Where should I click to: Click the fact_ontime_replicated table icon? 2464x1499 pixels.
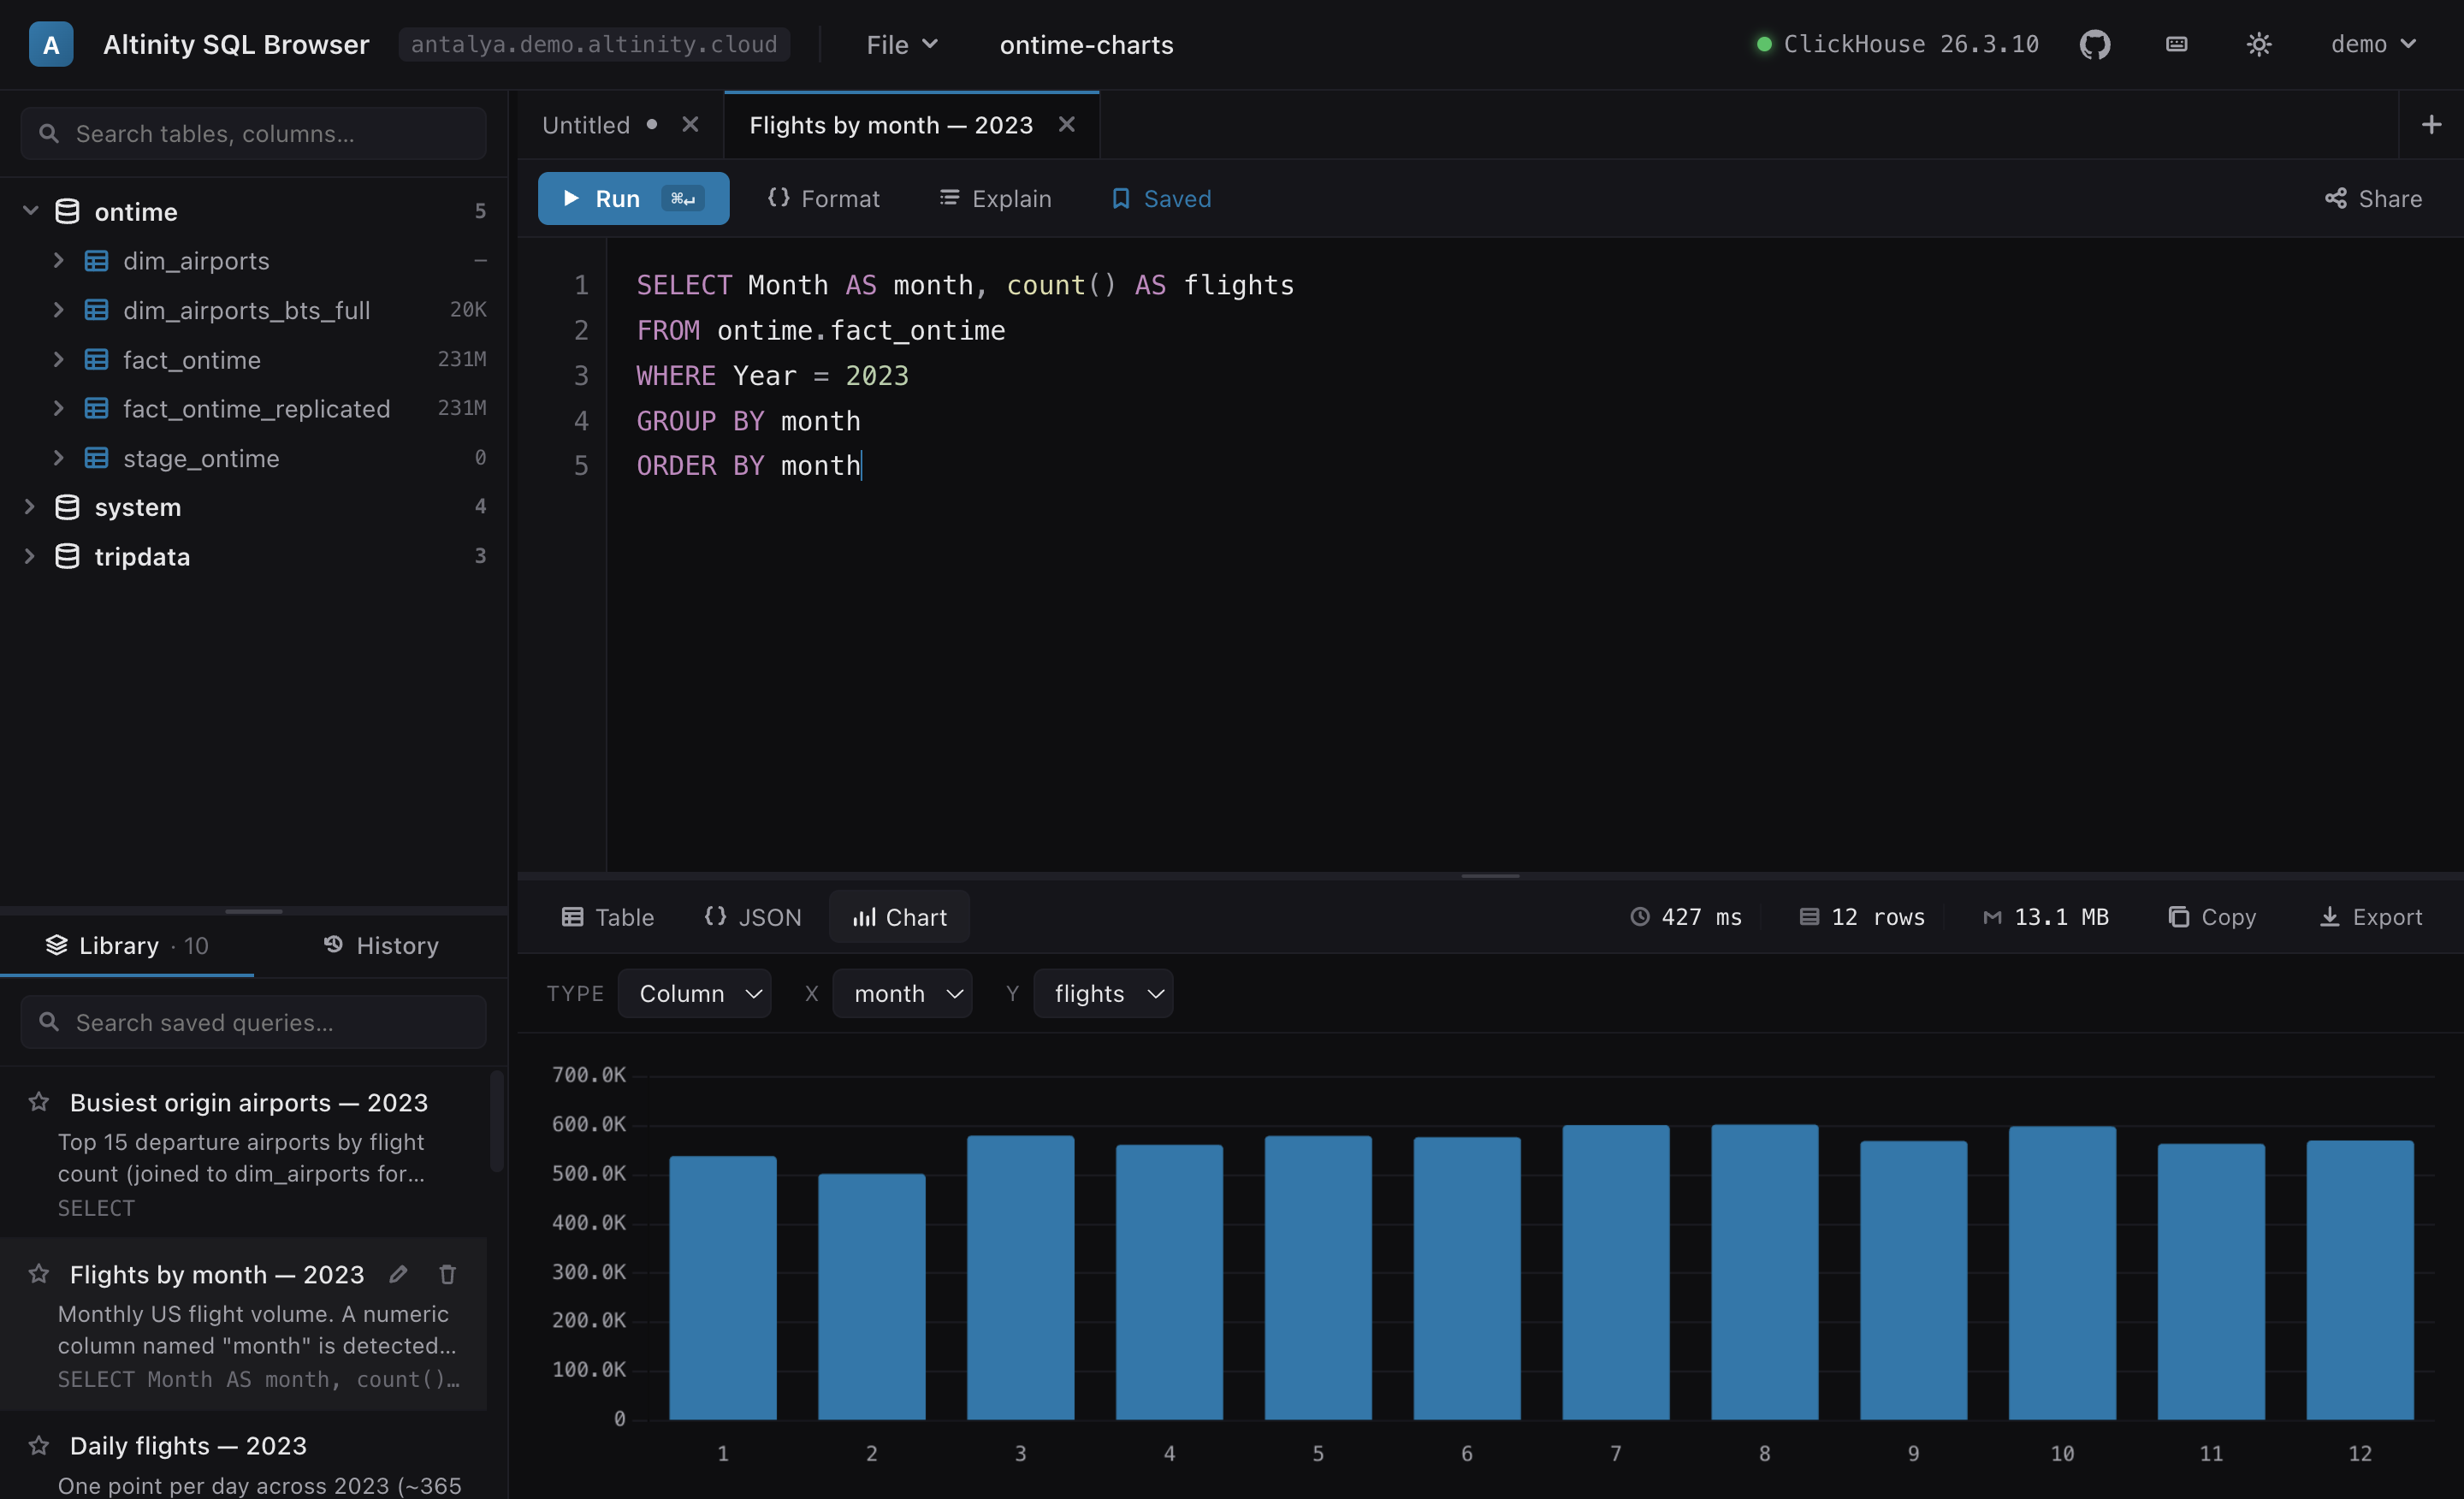pos(96,409)
